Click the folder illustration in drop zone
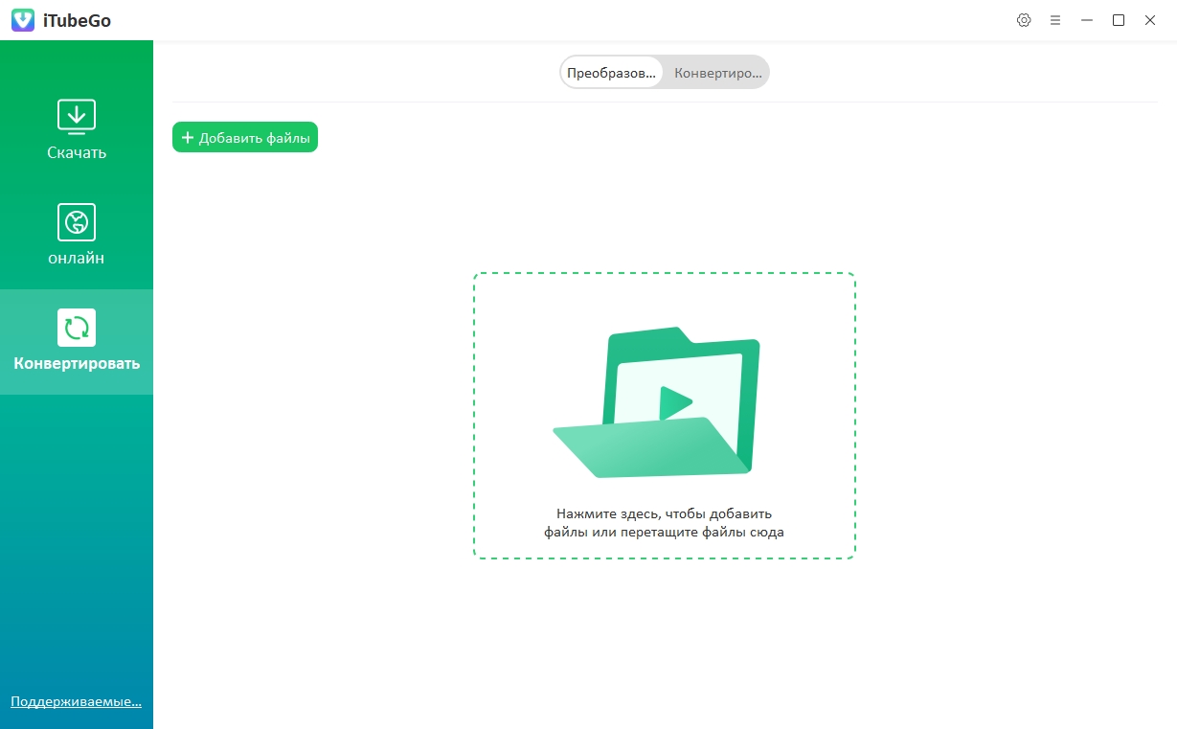Screen dimensions: 1177x729 point(657,402)
